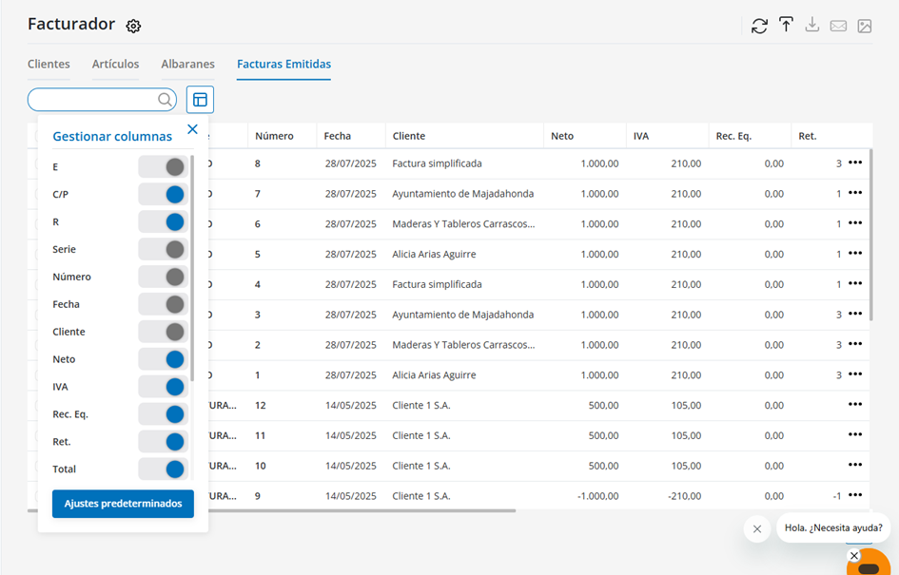
Task: Click the magnifying glass search icon
Action: (165, 100)
